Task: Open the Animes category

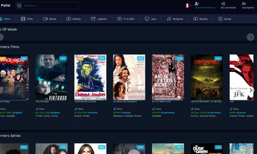Action: click(x=73, y=19)
